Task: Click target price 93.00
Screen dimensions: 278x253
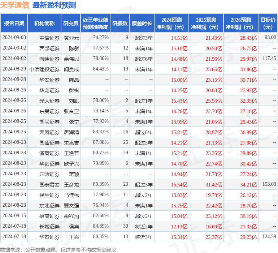Action: point(270,38)
